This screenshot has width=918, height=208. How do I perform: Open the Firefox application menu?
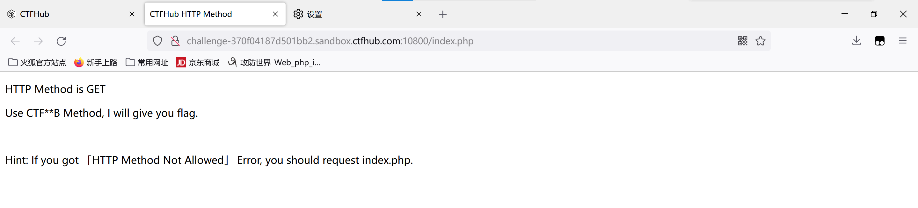(x=903, y=41)
